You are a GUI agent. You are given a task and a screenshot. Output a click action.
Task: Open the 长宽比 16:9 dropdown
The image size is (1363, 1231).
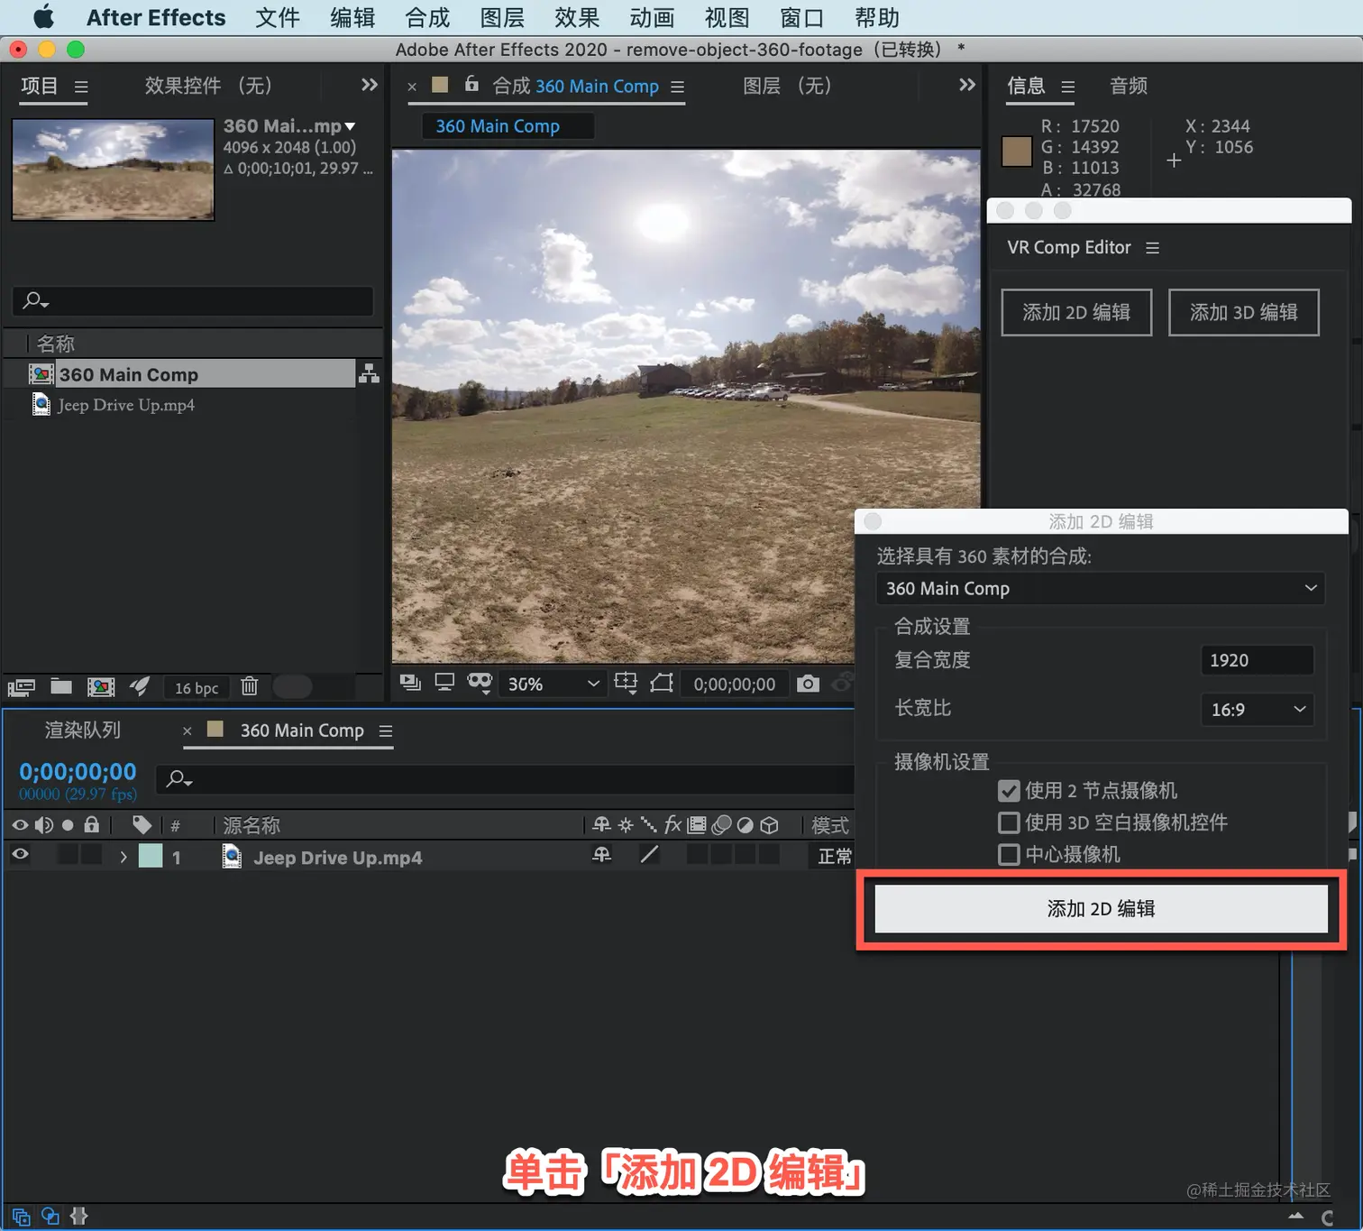1258,709
